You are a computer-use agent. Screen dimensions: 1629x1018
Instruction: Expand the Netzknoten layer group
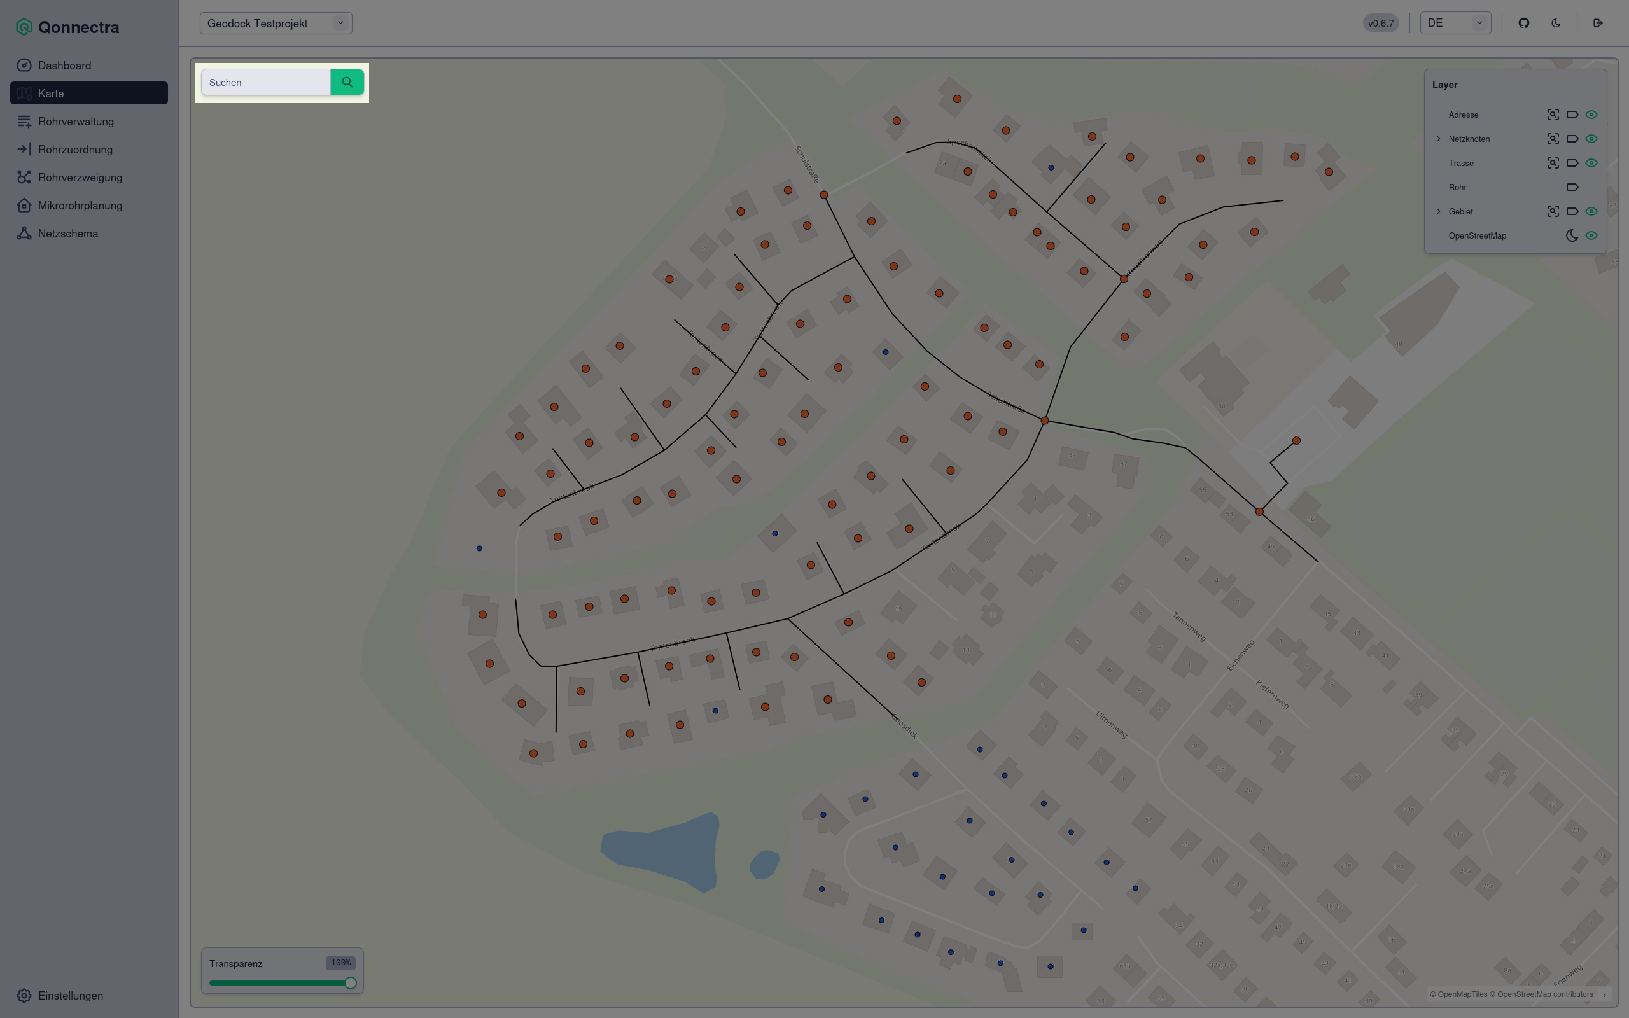pos(1439,139)
